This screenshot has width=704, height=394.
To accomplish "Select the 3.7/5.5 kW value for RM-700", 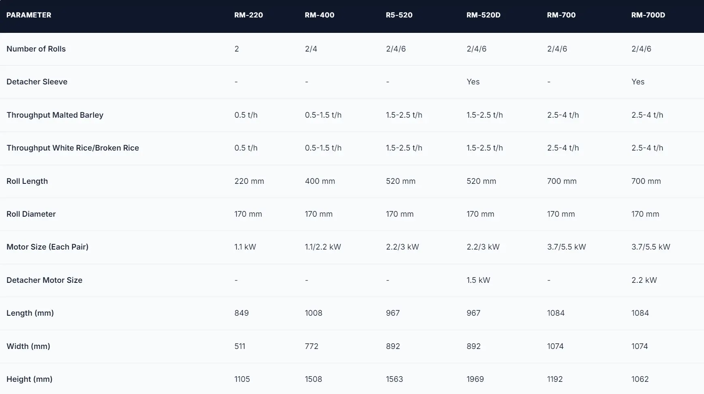I will tap(566, 247).
